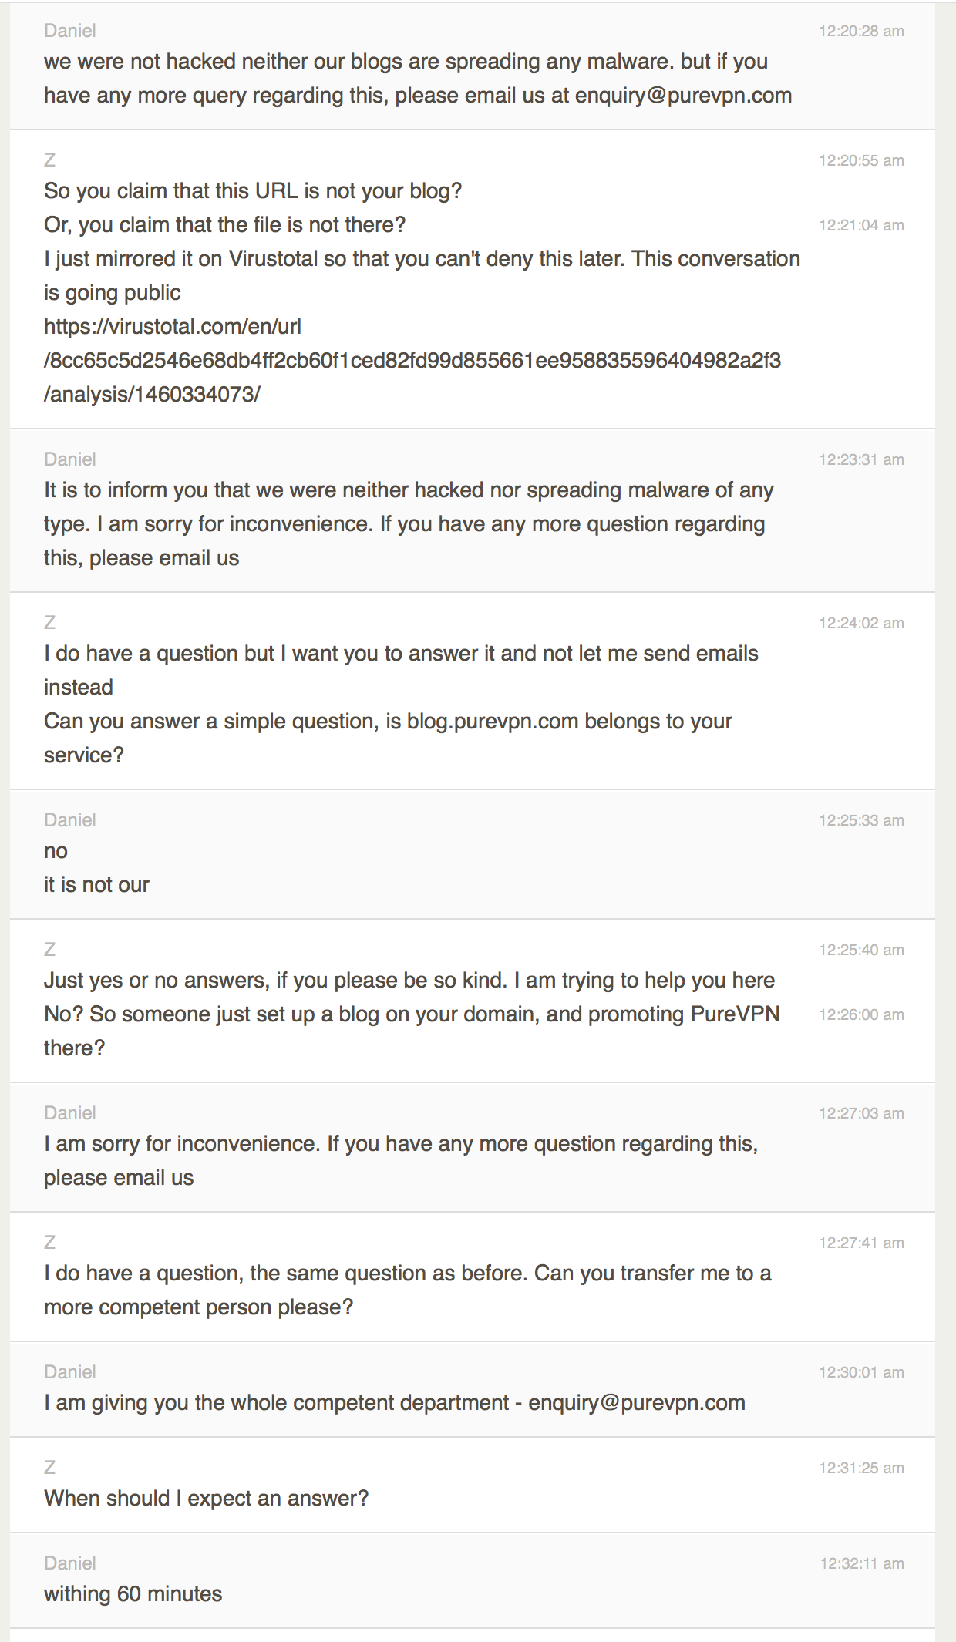
Task: Click the 12:21:04 am timestamp
Action: [x=861, y=225]
